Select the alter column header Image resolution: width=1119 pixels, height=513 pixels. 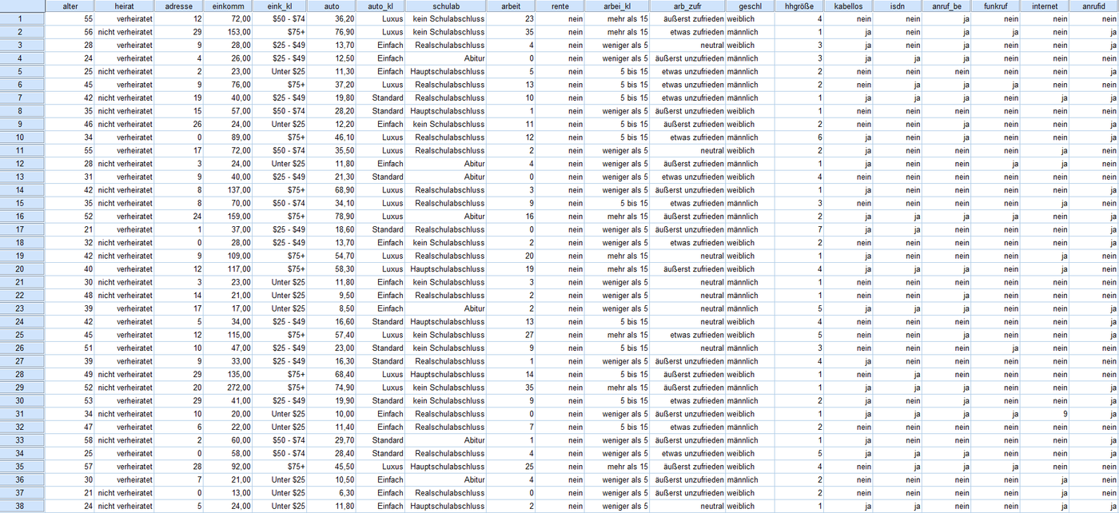tap(70, 6)
